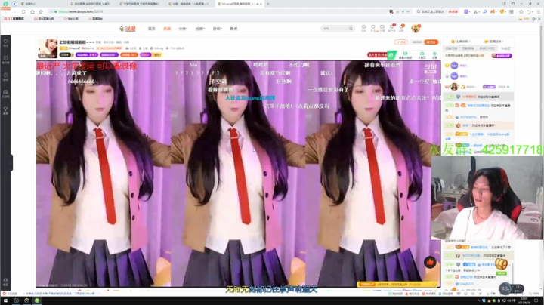Screen dimensions: 544x305
Task: Click the streamer's profile picture
Action: (x=48, y=48)
